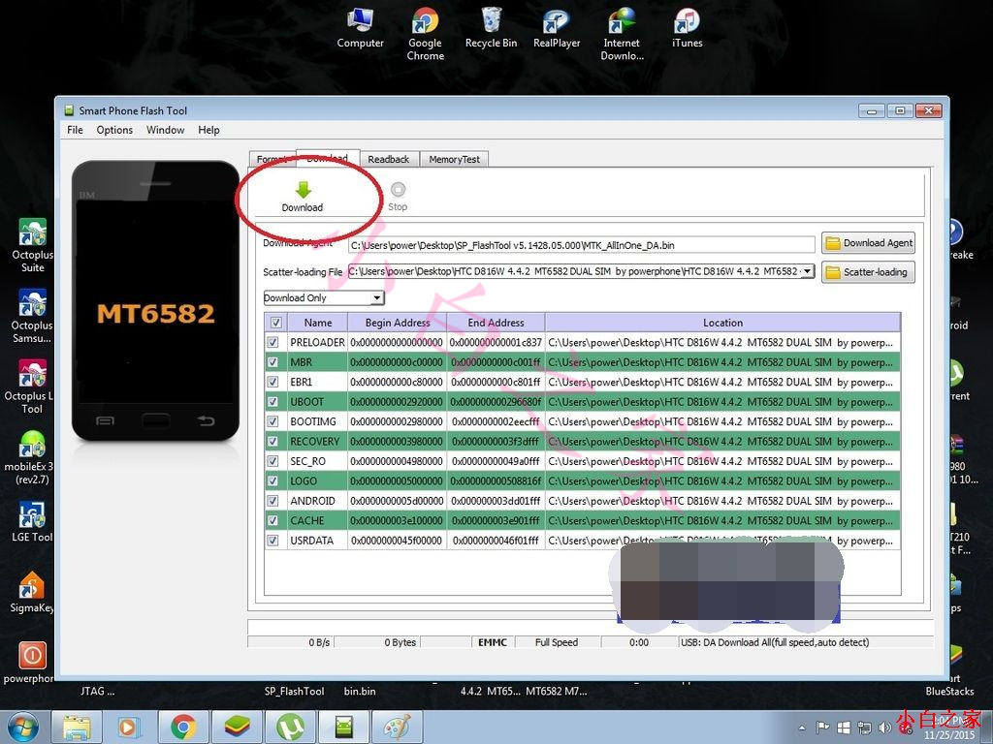Open the Options menu

(x=114, y=130)
